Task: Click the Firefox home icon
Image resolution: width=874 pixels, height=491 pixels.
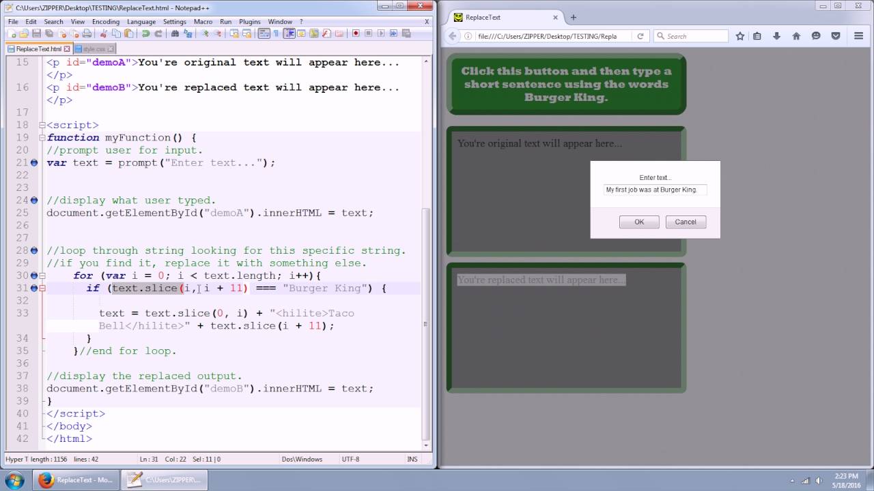Action: coord(796,36)
